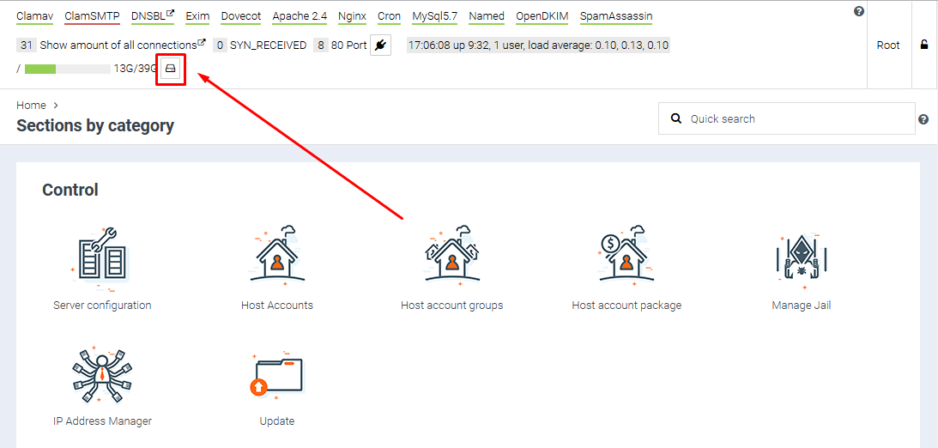The image size is (938, 448).
Task: Click the help icon above the Root label
Action: [x=859, y=11]
